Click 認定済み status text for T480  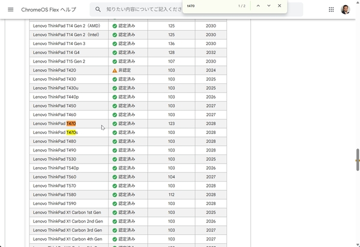coord(127,141)
